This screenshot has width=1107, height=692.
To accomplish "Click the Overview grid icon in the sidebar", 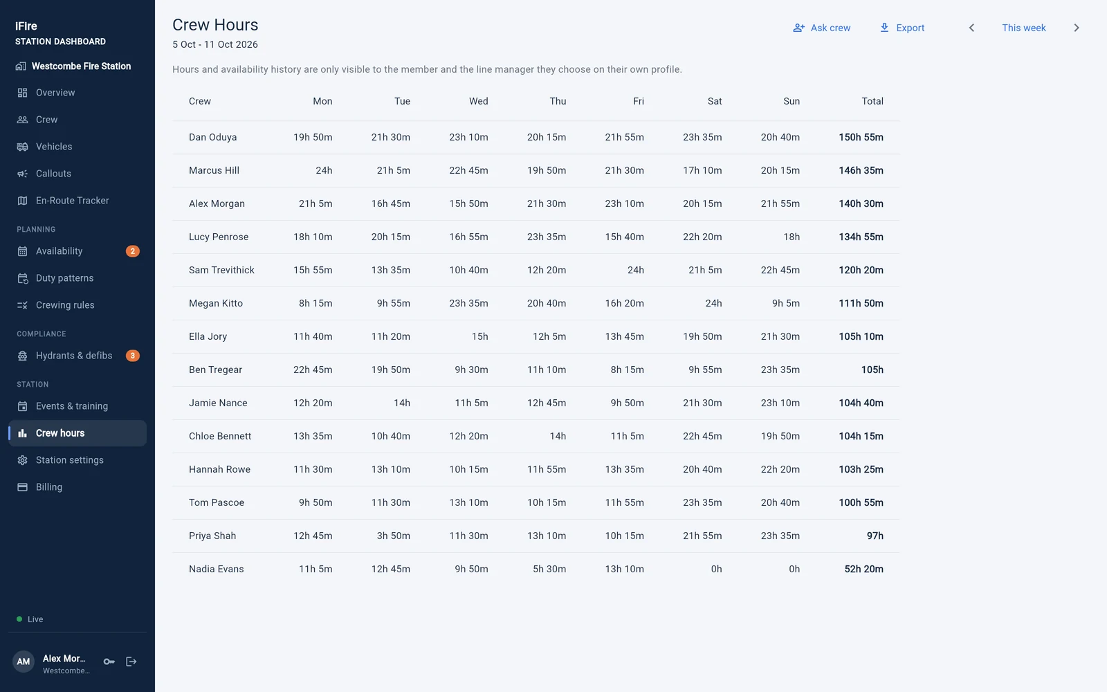I will click(x=22, y=93).
